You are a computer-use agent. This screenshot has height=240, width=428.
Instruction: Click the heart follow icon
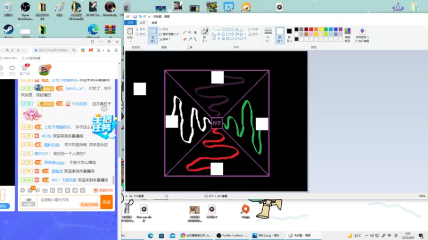click(x=12, y=68)
